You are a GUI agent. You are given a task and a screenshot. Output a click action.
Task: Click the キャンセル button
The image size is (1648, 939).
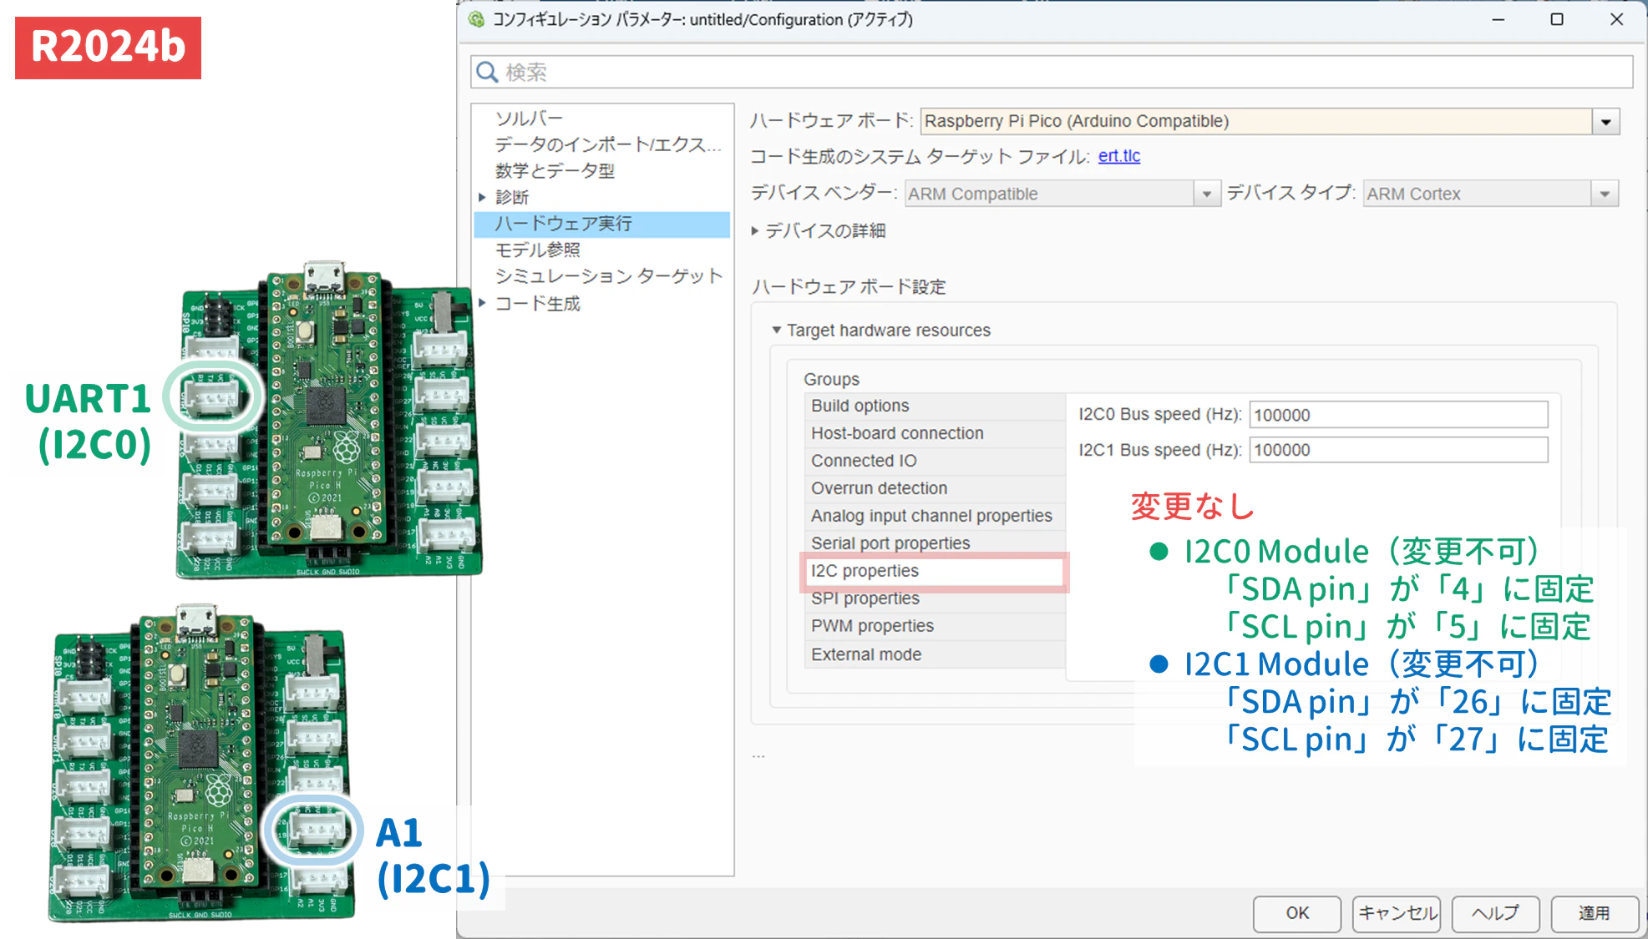click(x=1397, y=913)
